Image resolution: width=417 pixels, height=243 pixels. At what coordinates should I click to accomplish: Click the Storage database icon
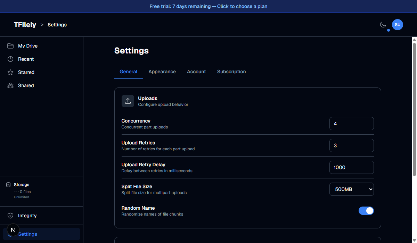(8, 185)
